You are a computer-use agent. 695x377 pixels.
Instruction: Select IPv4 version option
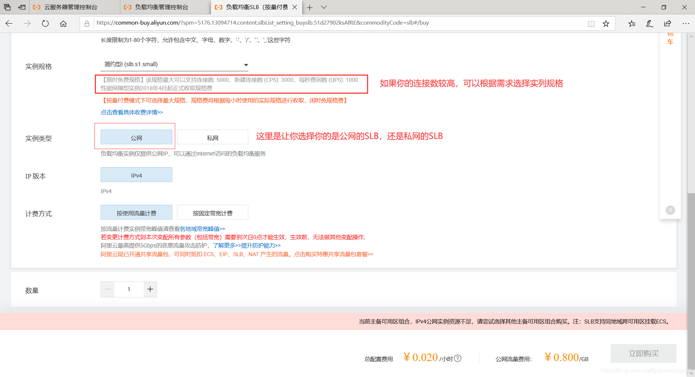tap(136, 175)
